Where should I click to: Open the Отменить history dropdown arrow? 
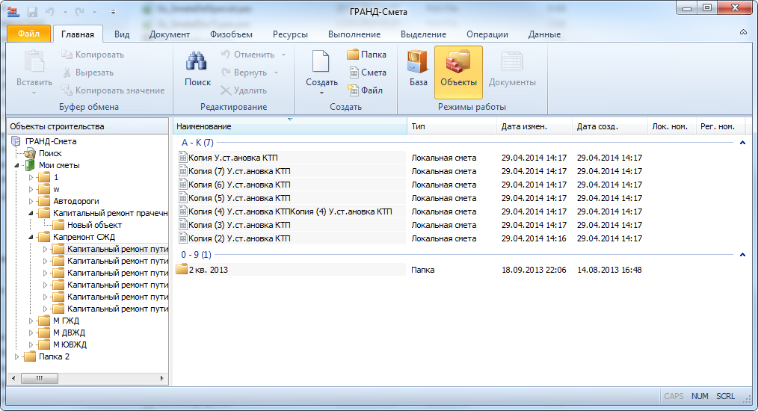pos(284,55)
